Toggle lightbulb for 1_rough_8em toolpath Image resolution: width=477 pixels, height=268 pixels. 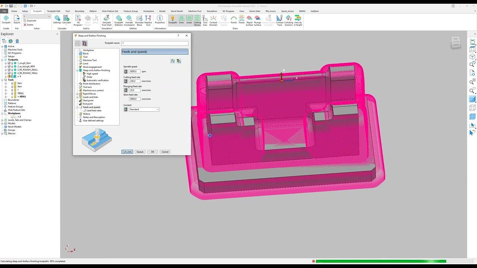click(x=12, y=63)
